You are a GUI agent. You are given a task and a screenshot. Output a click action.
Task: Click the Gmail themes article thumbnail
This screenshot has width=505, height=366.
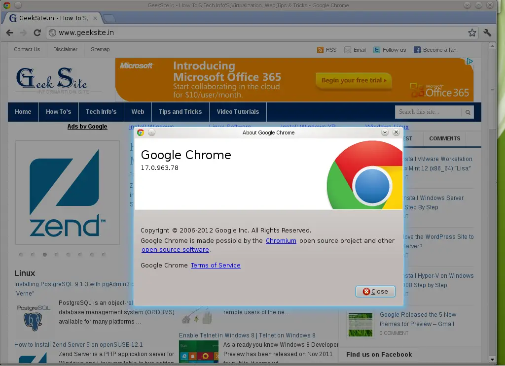[360, 325]
